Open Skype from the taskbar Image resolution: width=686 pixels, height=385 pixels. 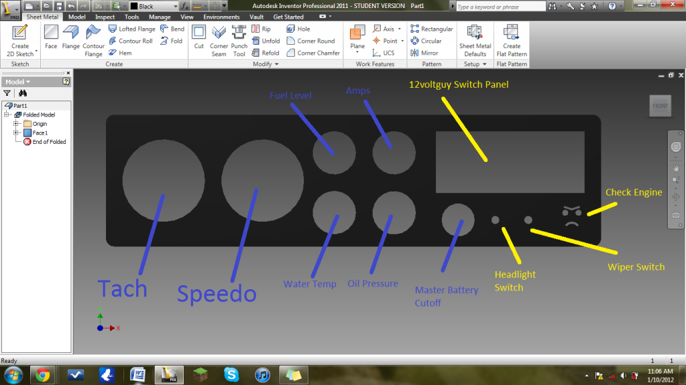pos(231,375)
